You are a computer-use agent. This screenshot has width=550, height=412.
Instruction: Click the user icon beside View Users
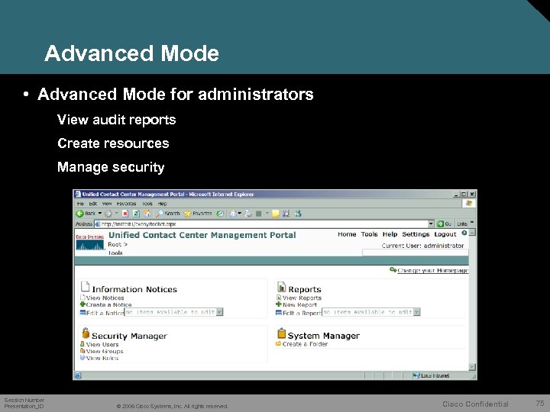point(82,344)
